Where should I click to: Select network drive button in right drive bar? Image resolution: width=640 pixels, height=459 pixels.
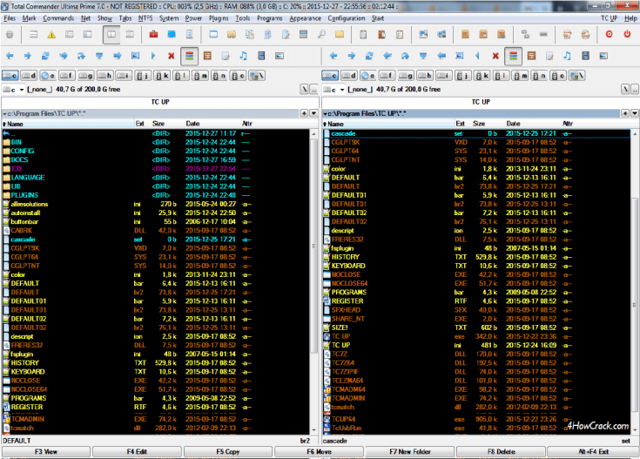(576, 76)
